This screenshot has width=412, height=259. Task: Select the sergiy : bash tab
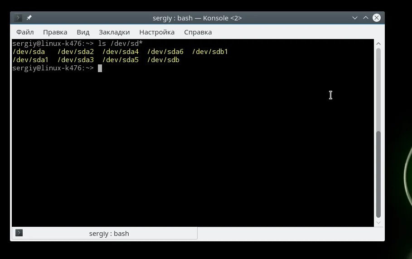pos(105,233)
